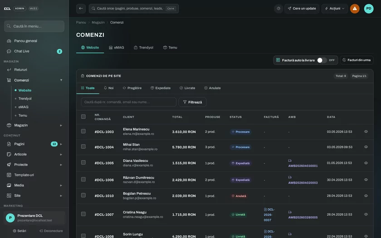Expand the Proiecte sidebar submenu arrow
Viewport: 381px width, 238px height.
[x=61, y=165]
